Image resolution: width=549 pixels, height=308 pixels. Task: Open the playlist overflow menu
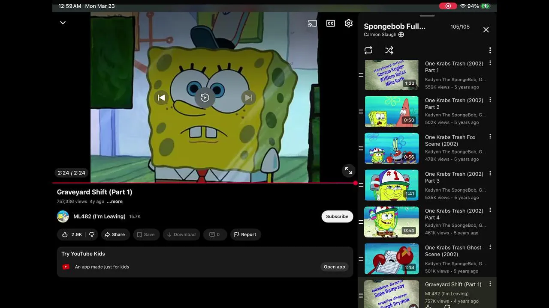point(490,50)
